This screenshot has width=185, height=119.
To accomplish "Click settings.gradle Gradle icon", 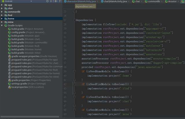I will (x=9, y=84).
